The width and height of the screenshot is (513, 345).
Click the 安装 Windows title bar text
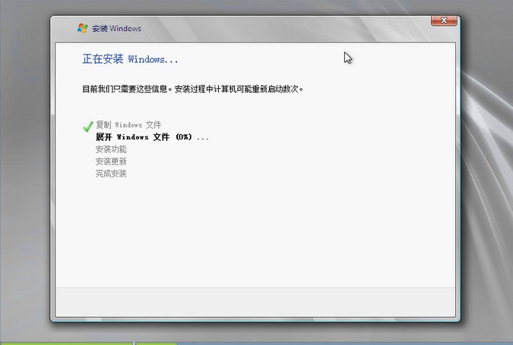click(116, 28)
